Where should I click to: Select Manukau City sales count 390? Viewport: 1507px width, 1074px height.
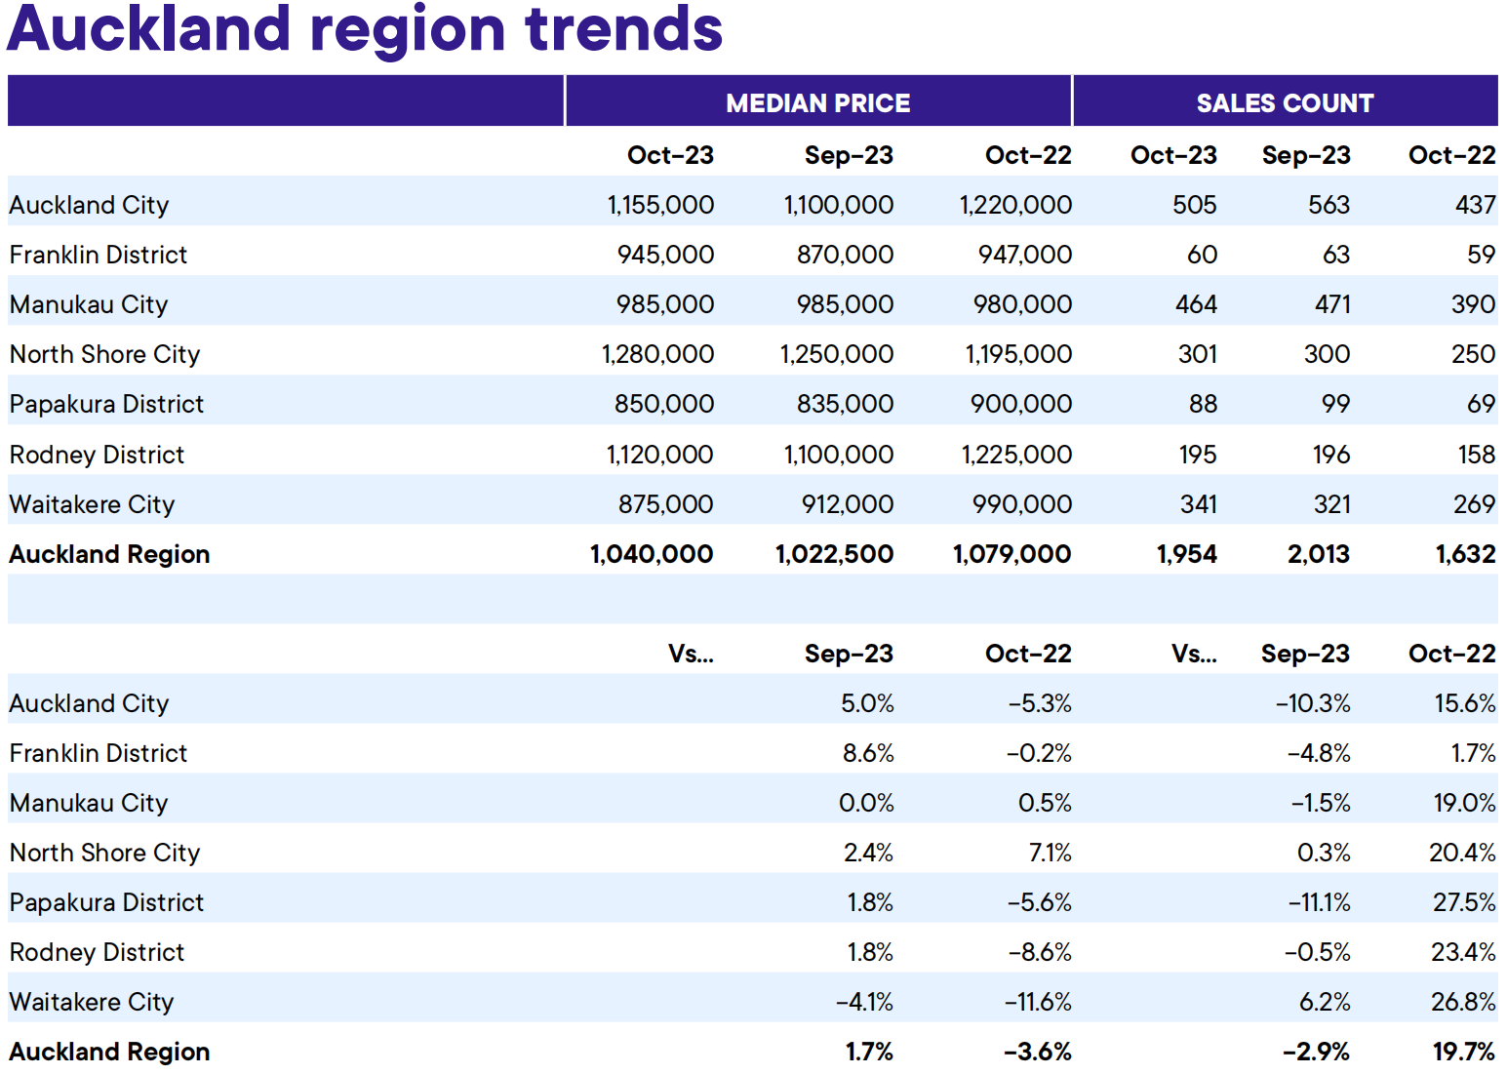[1473, 304]
